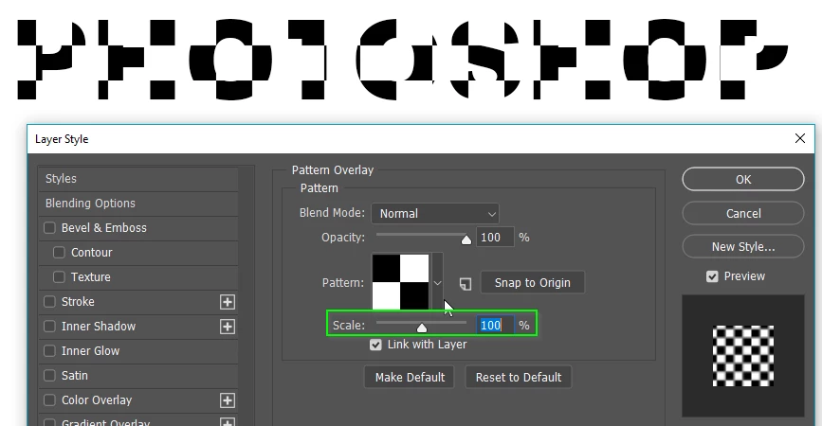822x426 pixels.
Task: Select the Stroke effect label
Action: [78, 301]
